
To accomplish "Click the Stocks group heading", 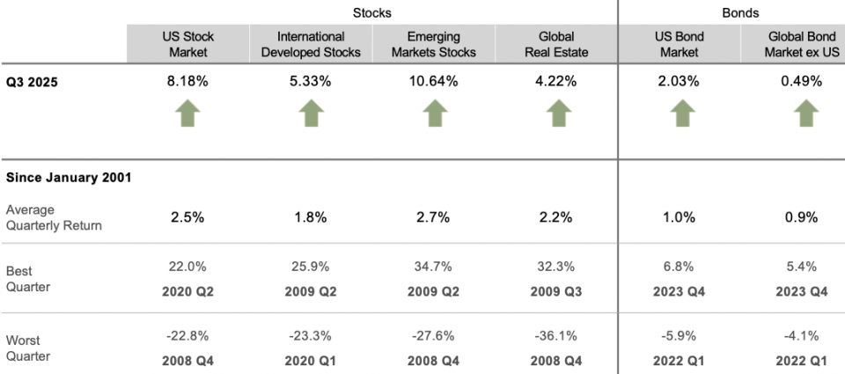I will tap(371, 13).
